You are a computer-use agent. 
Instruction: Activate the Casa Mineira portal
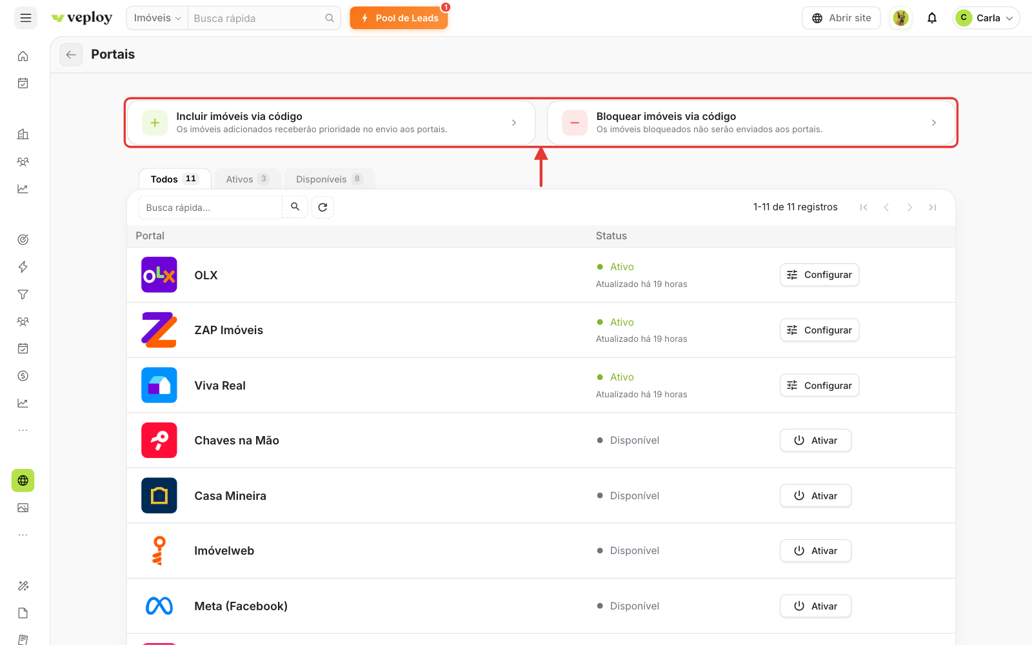(x=815, y=496)
